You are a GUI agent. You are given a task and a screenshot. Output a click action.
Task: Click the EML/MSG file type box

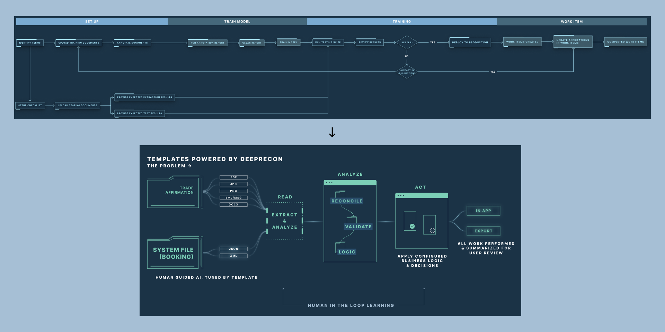coord(234,198)
